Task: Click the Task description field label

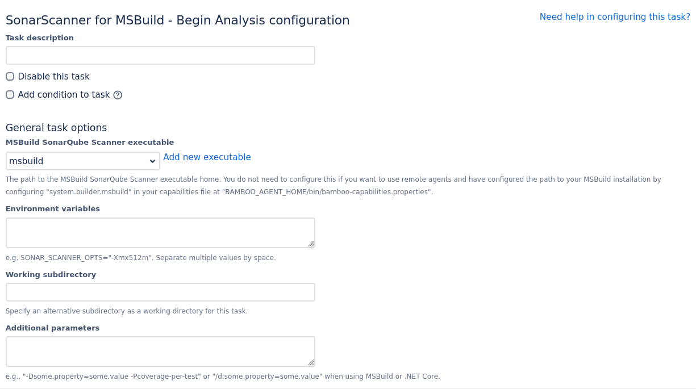Action: (40, 38)
